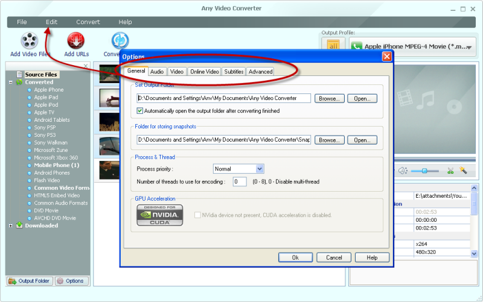Switch to the Subtitles tab

coord(234,72)
